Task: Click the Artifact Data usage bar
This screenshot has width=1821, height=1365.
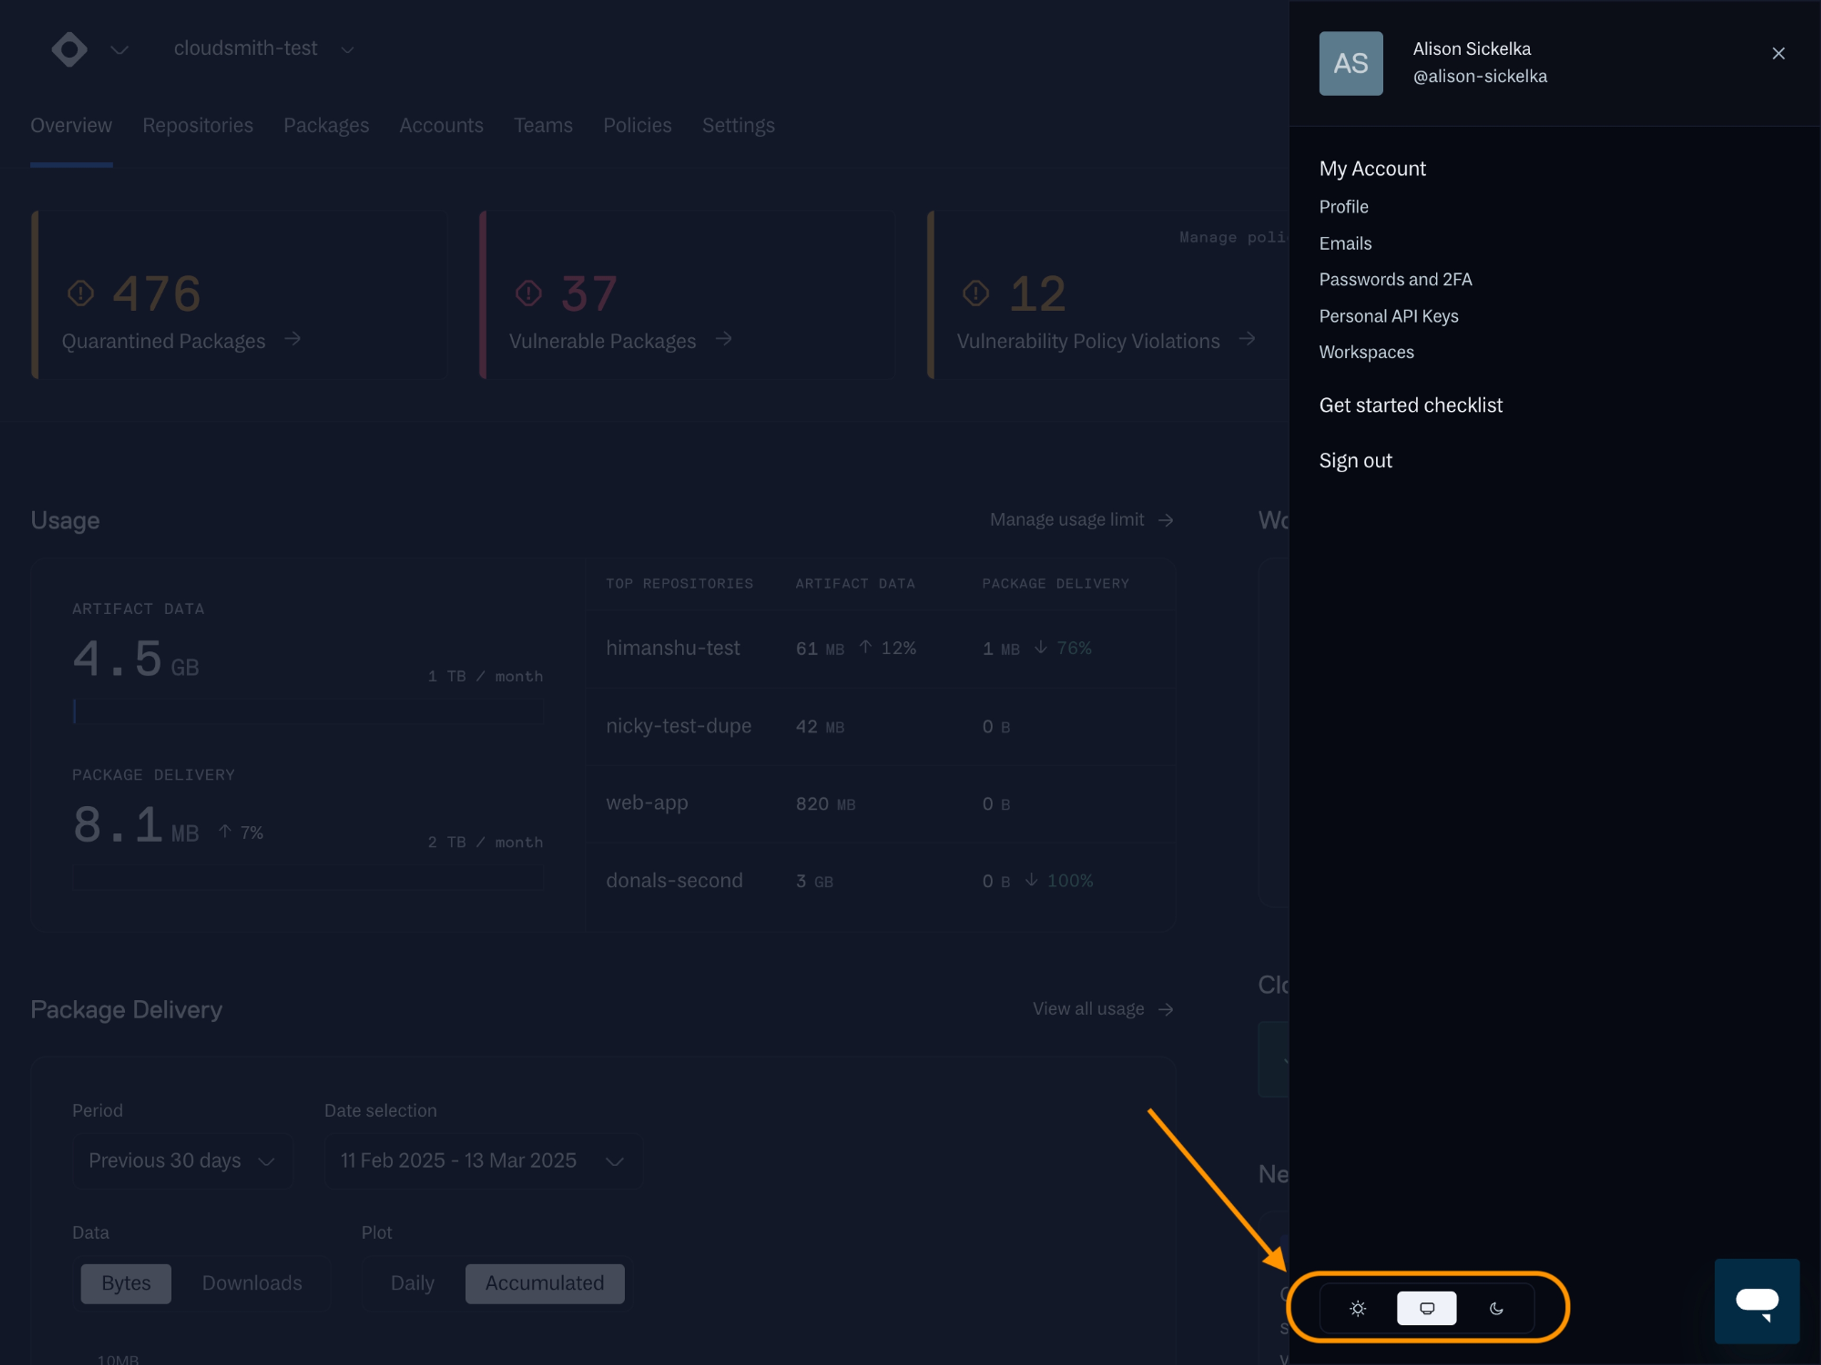Action: 308,710
